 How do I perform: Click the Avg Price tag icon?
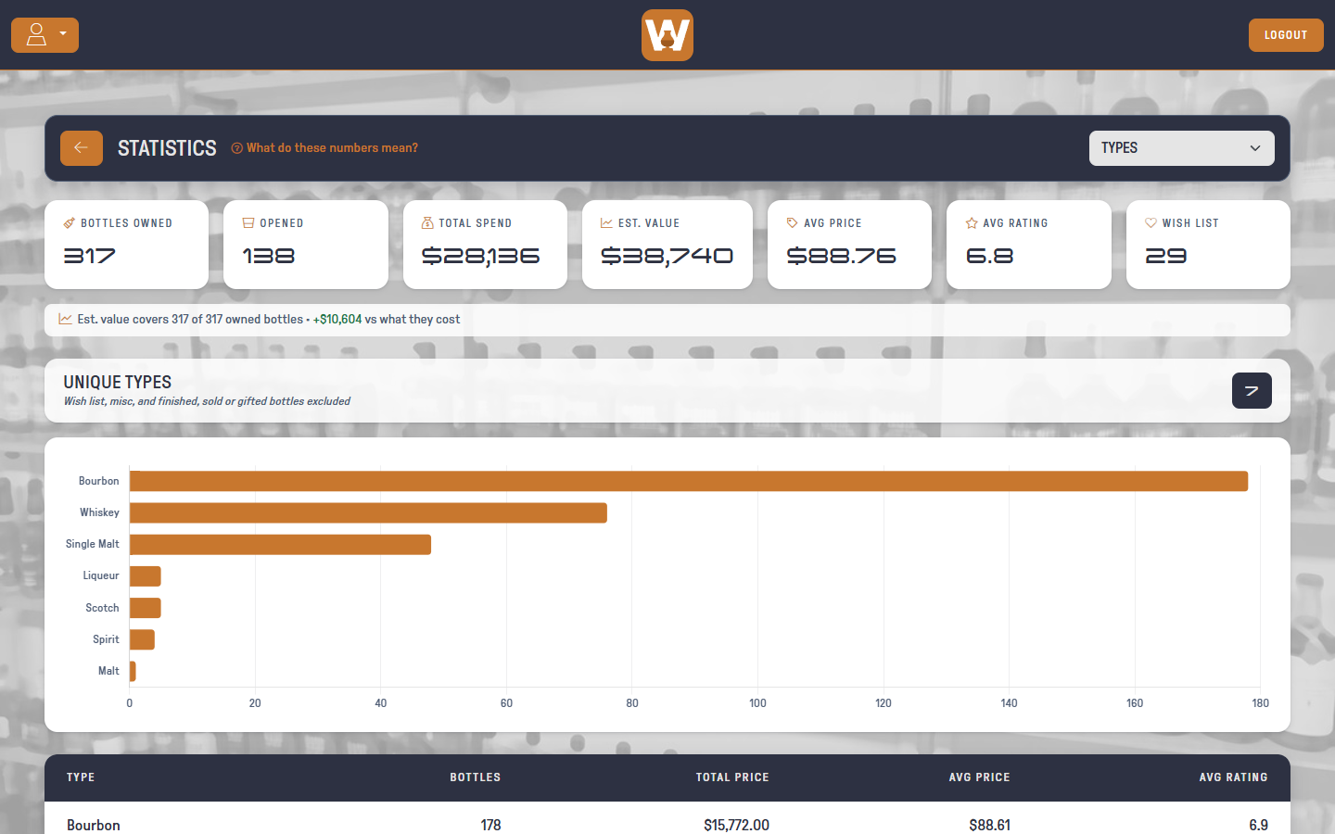pos(792,223)
